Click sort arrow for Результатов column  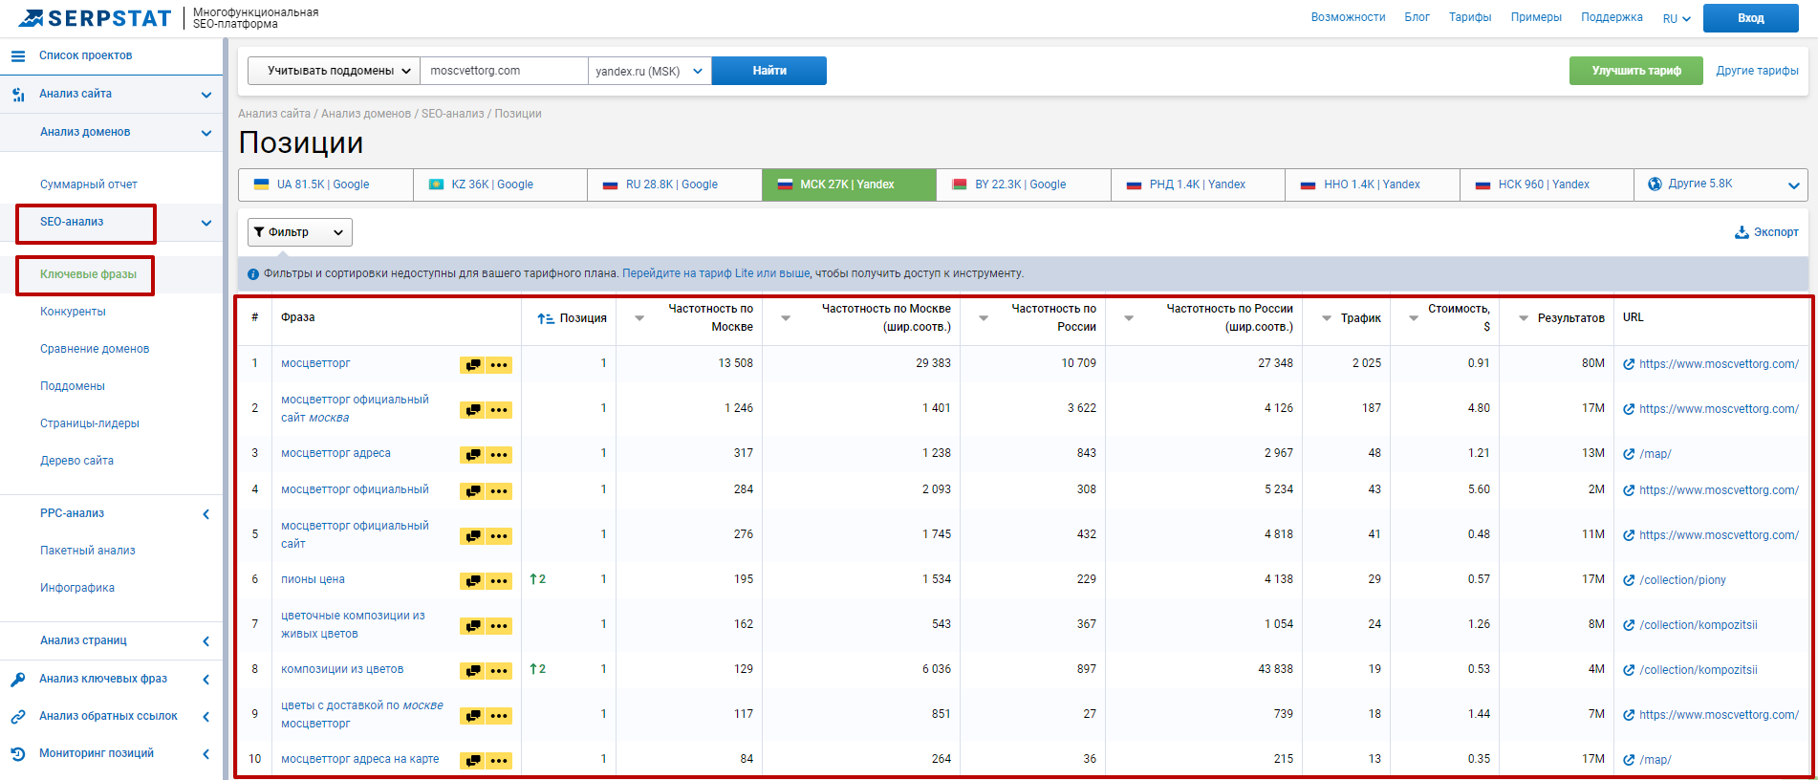[x=1524, y=318]
